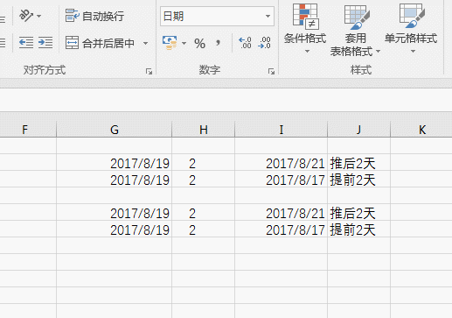Select column J header
452x318 pixels.
tap(358, 130)
